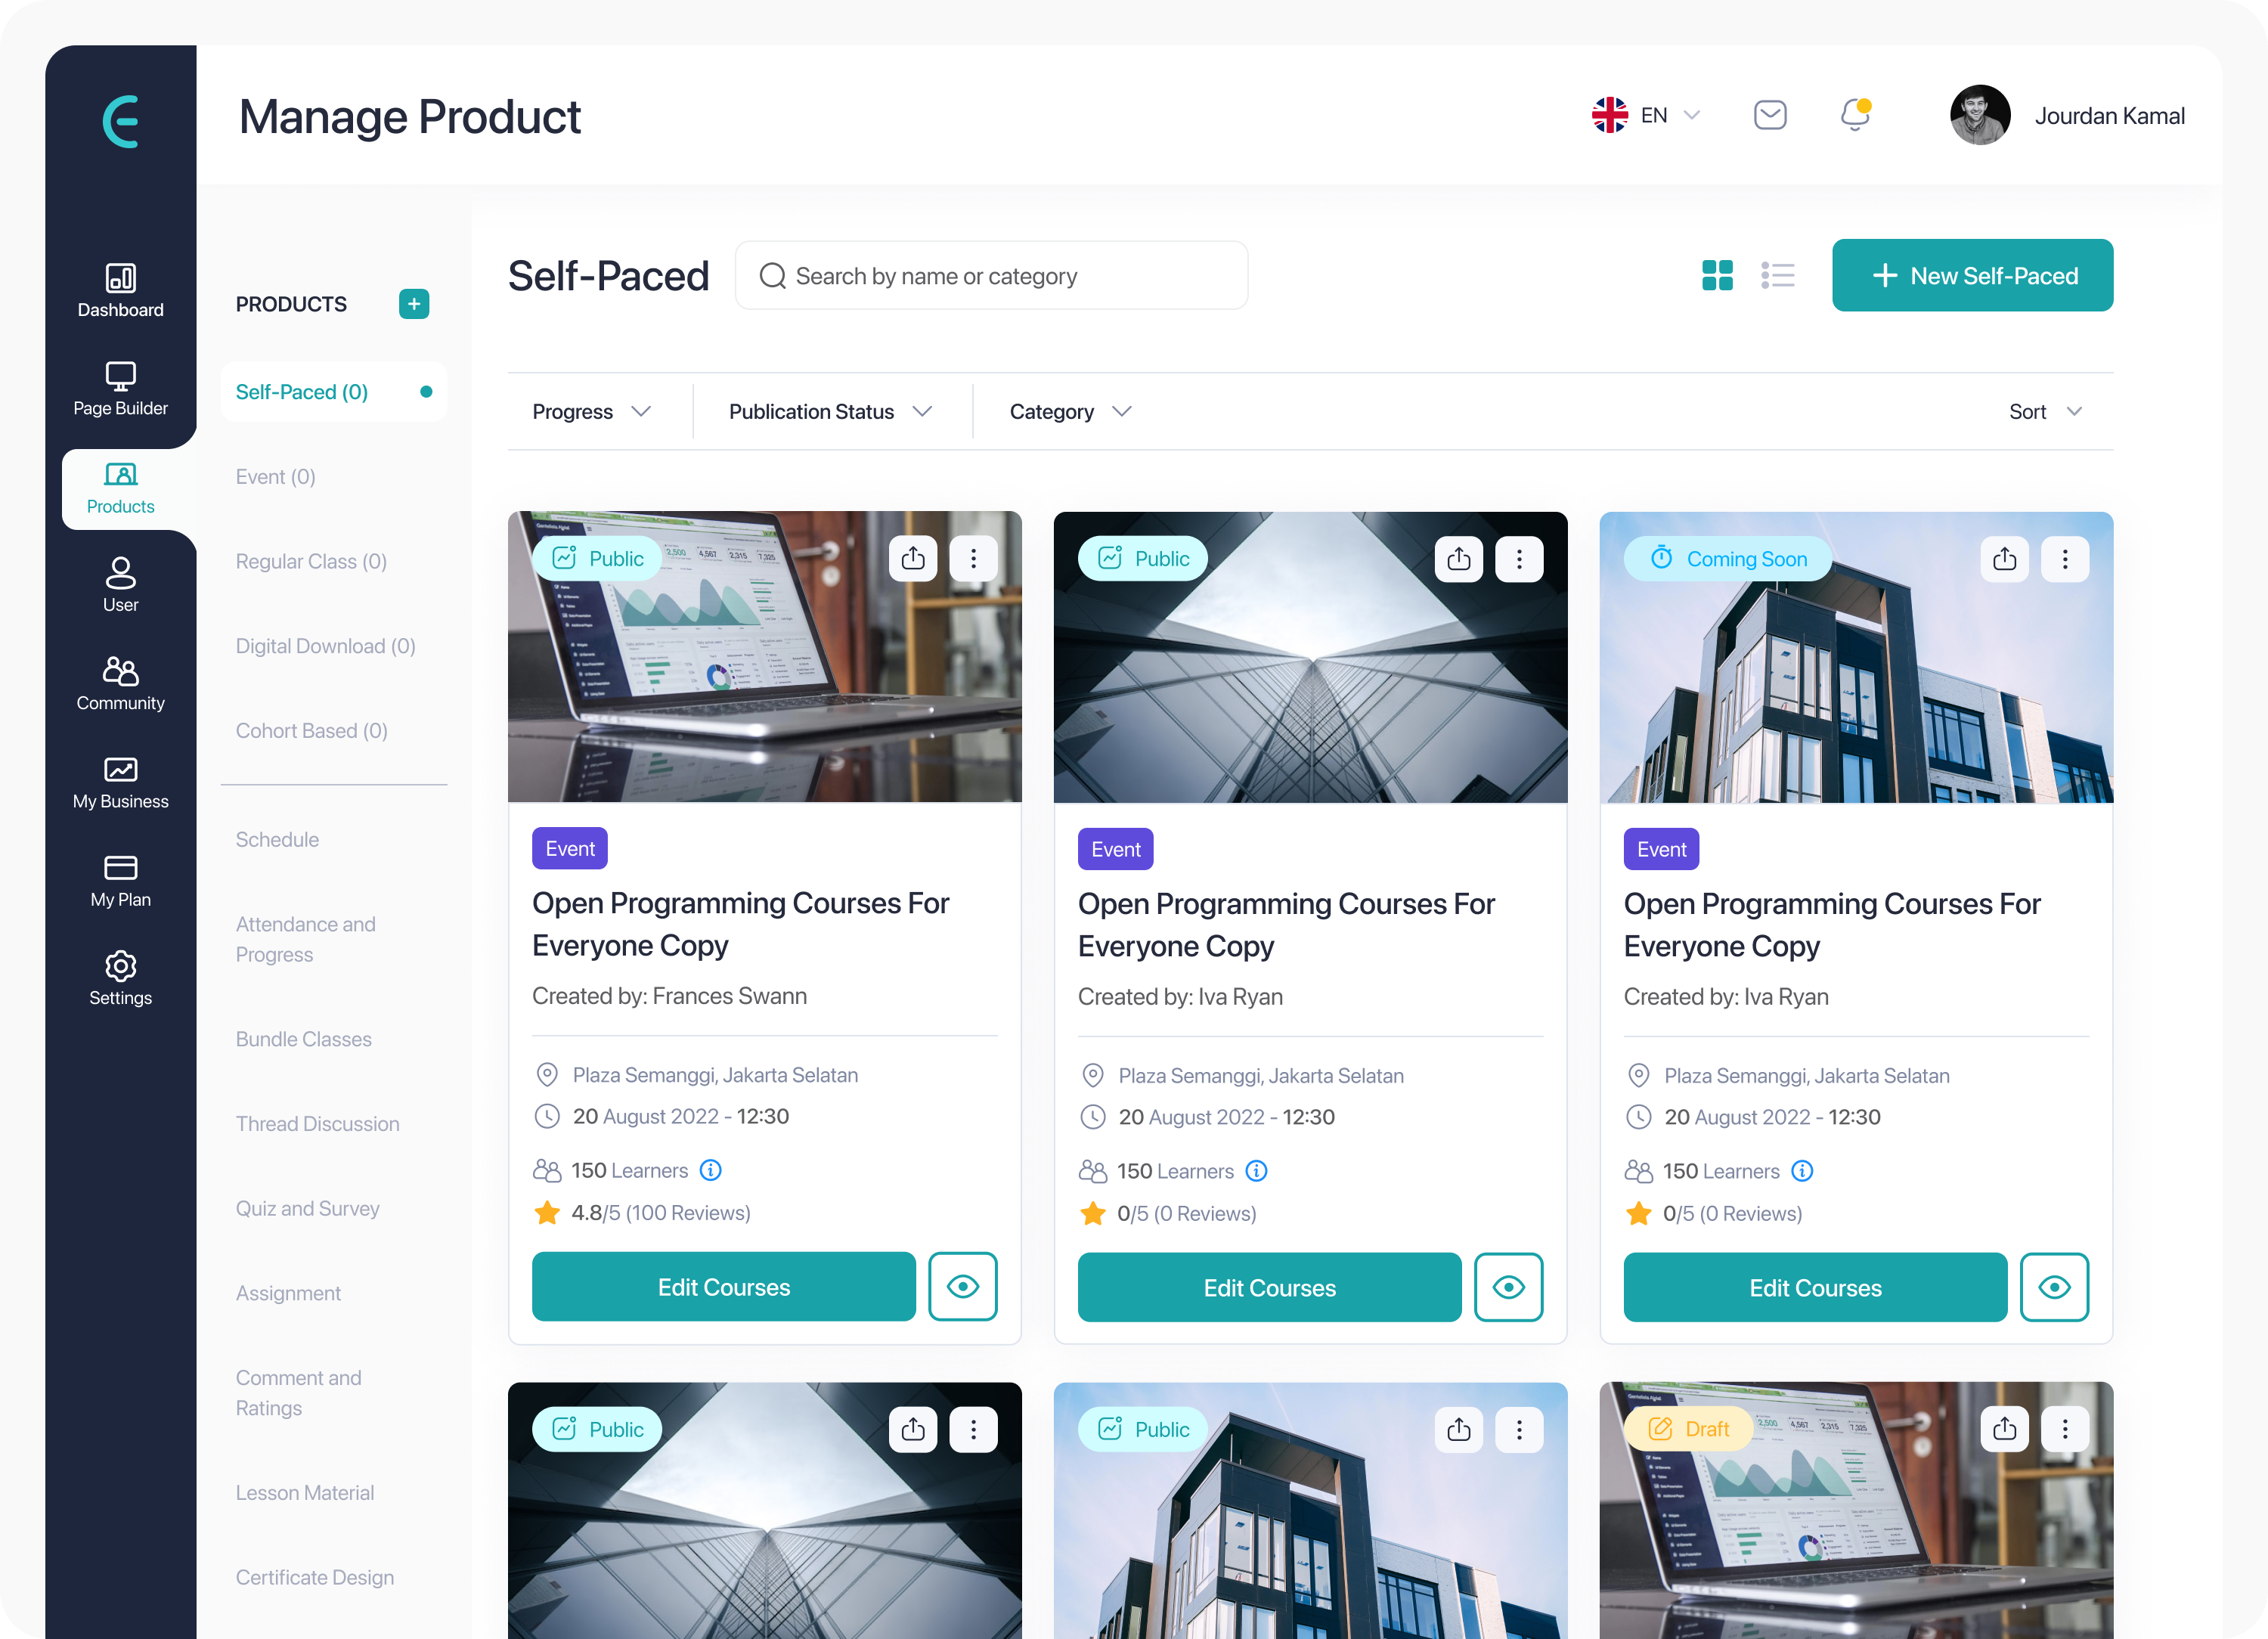Edit Courses on middle Public Iva Ryan card
The image size is (2268, 1639).
point(1270,1287)
